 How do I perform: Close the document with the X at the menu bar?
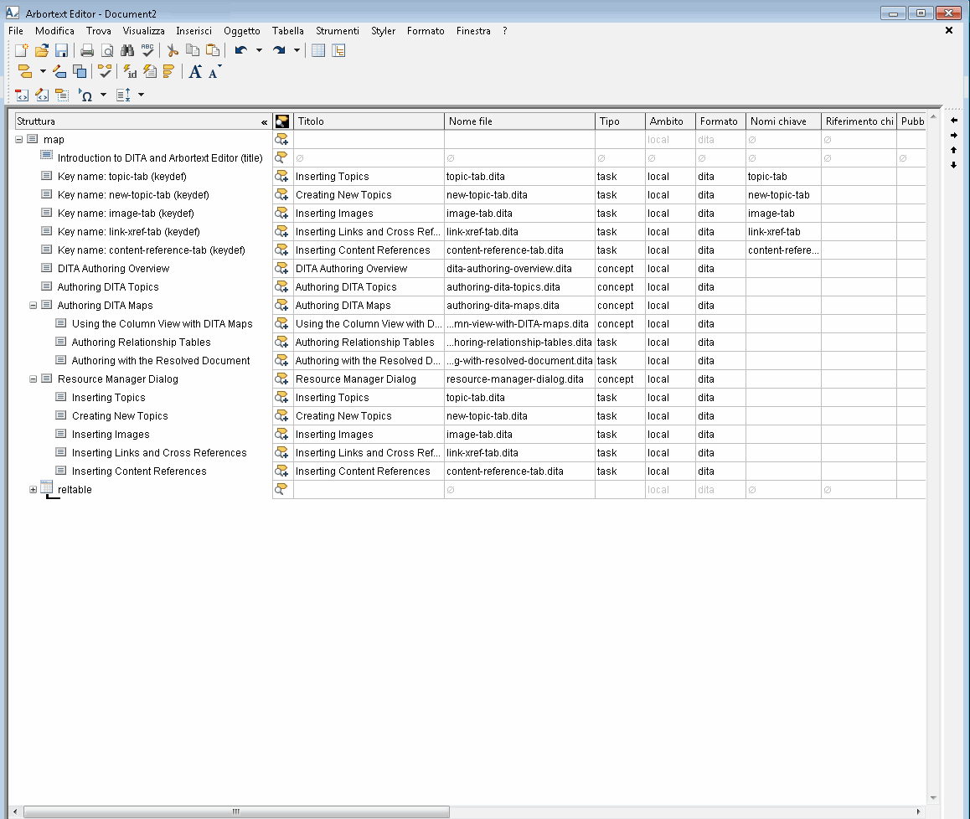(x=949, y=30)
